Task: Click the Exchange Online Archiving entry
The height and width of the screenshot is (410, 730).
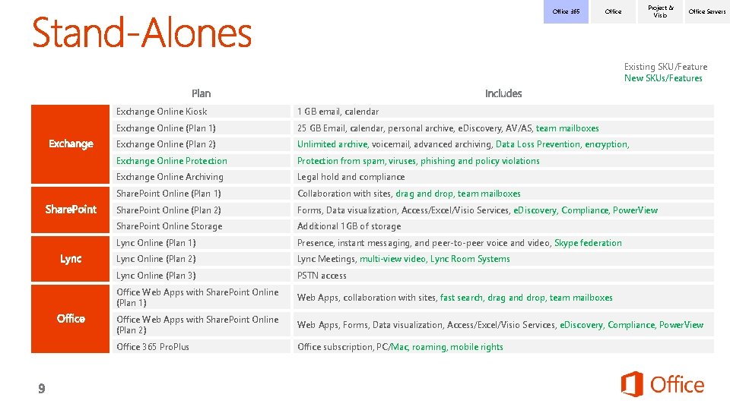Action: (x=170, y=177)
